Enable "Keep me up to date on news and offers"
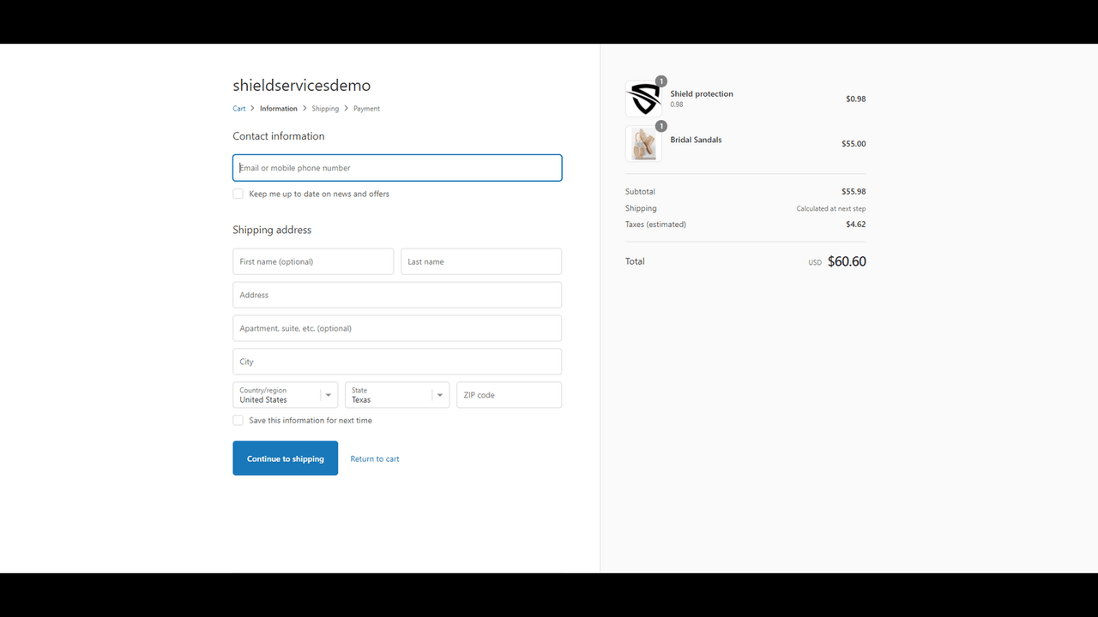 point(238,194)
